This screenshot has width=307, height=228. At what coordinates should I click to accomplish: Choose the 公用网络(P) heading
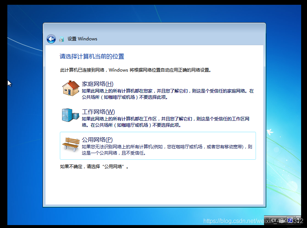97,140
